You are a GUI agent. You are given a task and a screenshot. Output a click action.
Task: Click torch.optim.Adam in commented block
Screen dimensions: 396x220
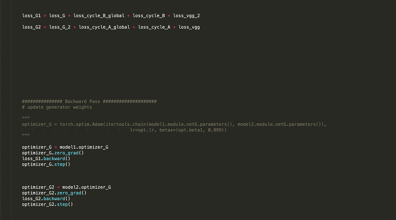tap(81, 124)
